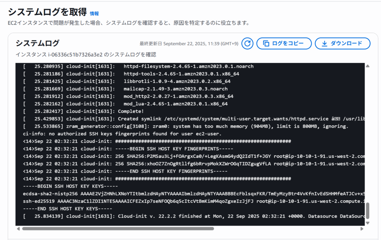Click the log's scroll-down arrow

[368, 223]
